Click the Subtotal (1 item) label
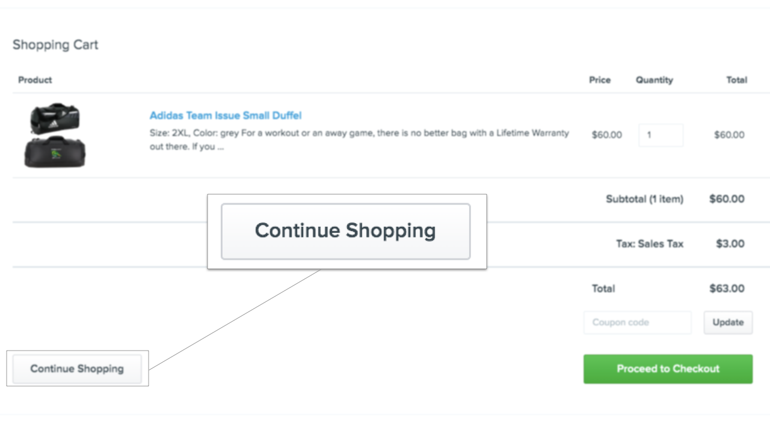Image resolution: width=770 pixels, height=433 pixels. click(x=644, y=199)
